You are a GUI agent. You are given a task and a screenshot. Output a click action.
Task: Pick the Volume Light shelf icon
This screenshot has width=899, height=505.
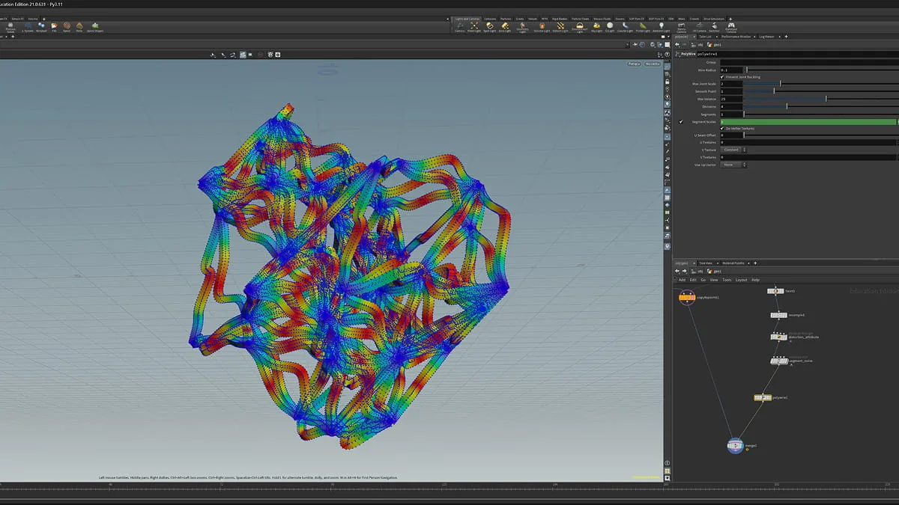542,27
